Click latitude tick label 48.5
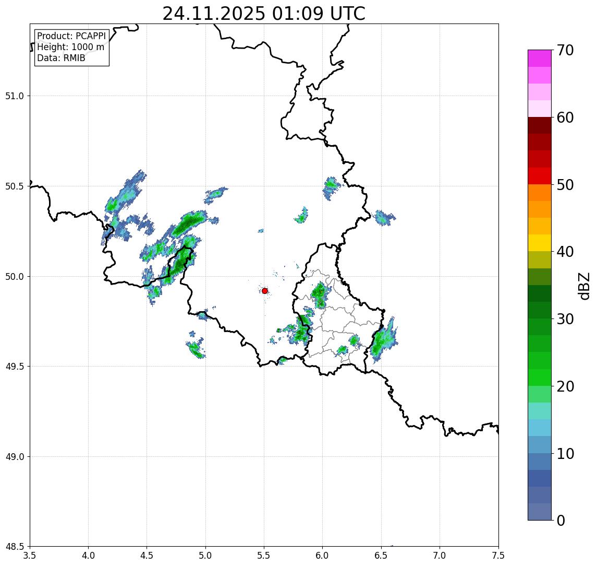The width and height of the screenshot is (597, 566). pyautogui.click(x=15, y=547)
